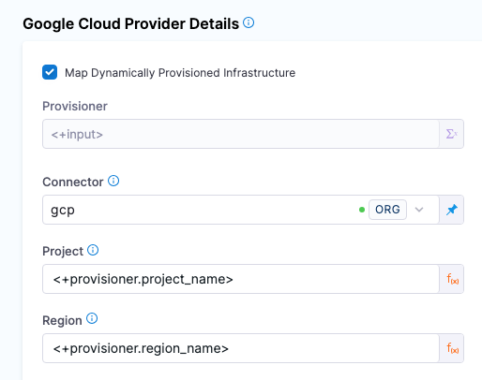Click the Google Cloud Provider Details heading
Screen dimensions: 482x380
click(131, 24)
